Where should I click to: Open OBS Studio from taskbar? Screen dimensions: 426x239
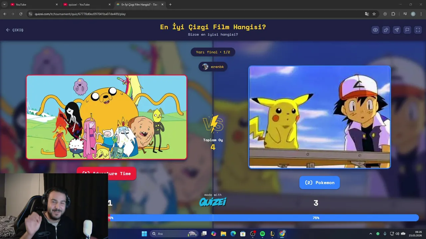[253, 234]
